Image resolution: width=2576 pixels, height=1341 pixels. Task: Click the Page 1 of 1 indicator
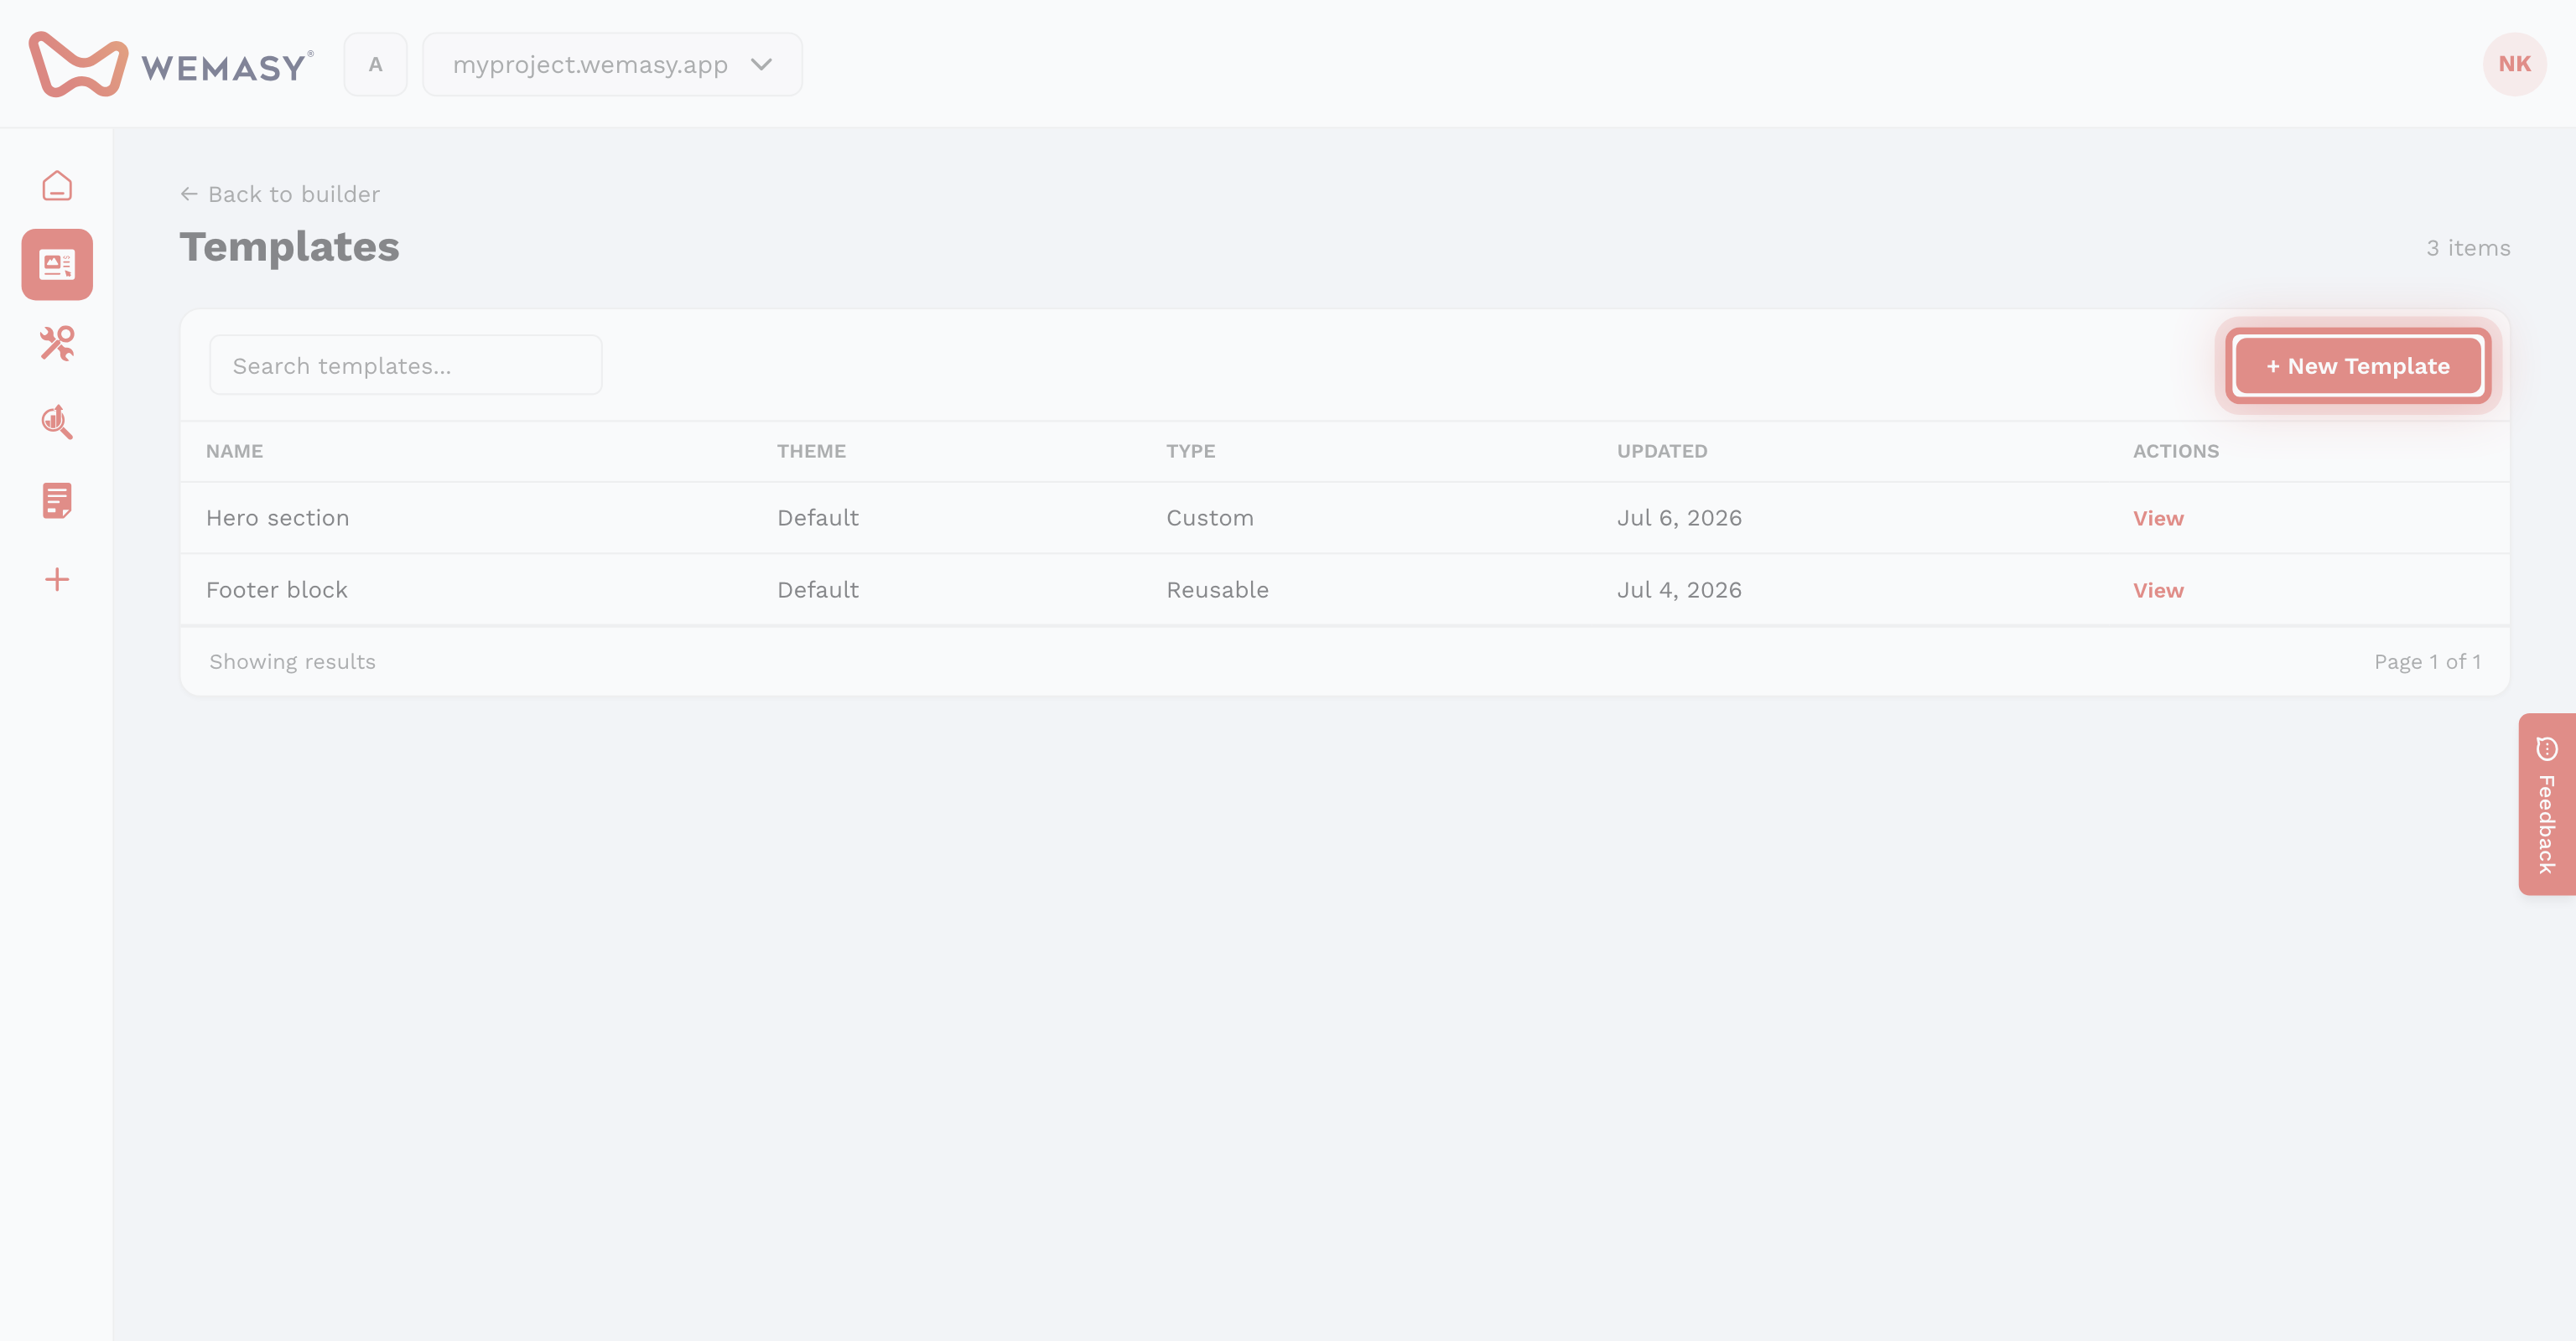click(2427, 662)
